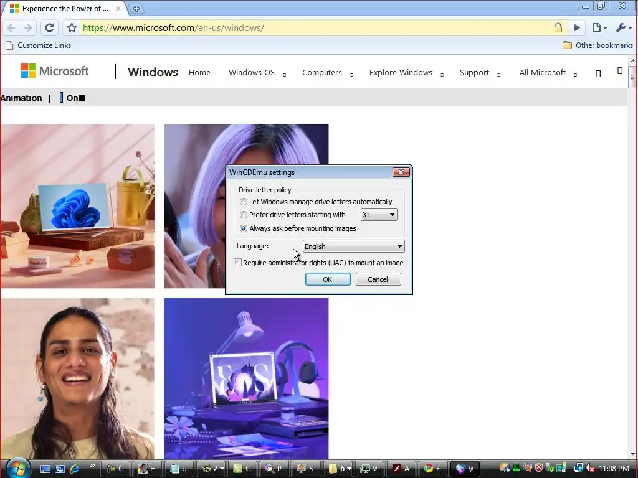Open grouped folder taskbar button labeled 6
This screenshot has width=638, height=478.
[x=339, y=469]
